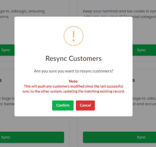This screenshot has height=147, width=156.
Task: Click the red 'Note:' label
Action: [74, 81]
